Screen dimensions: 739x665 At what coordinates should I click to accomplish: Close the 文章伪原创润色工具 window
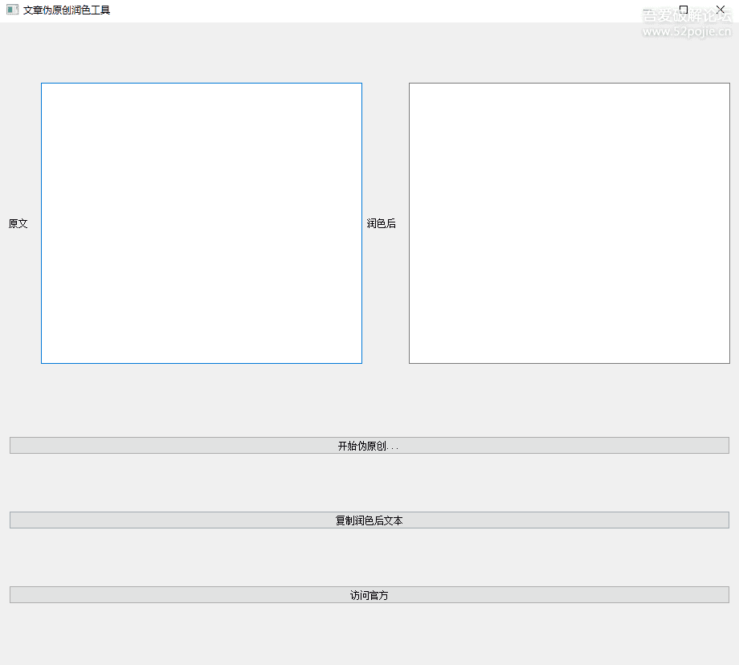click(721, 10)
